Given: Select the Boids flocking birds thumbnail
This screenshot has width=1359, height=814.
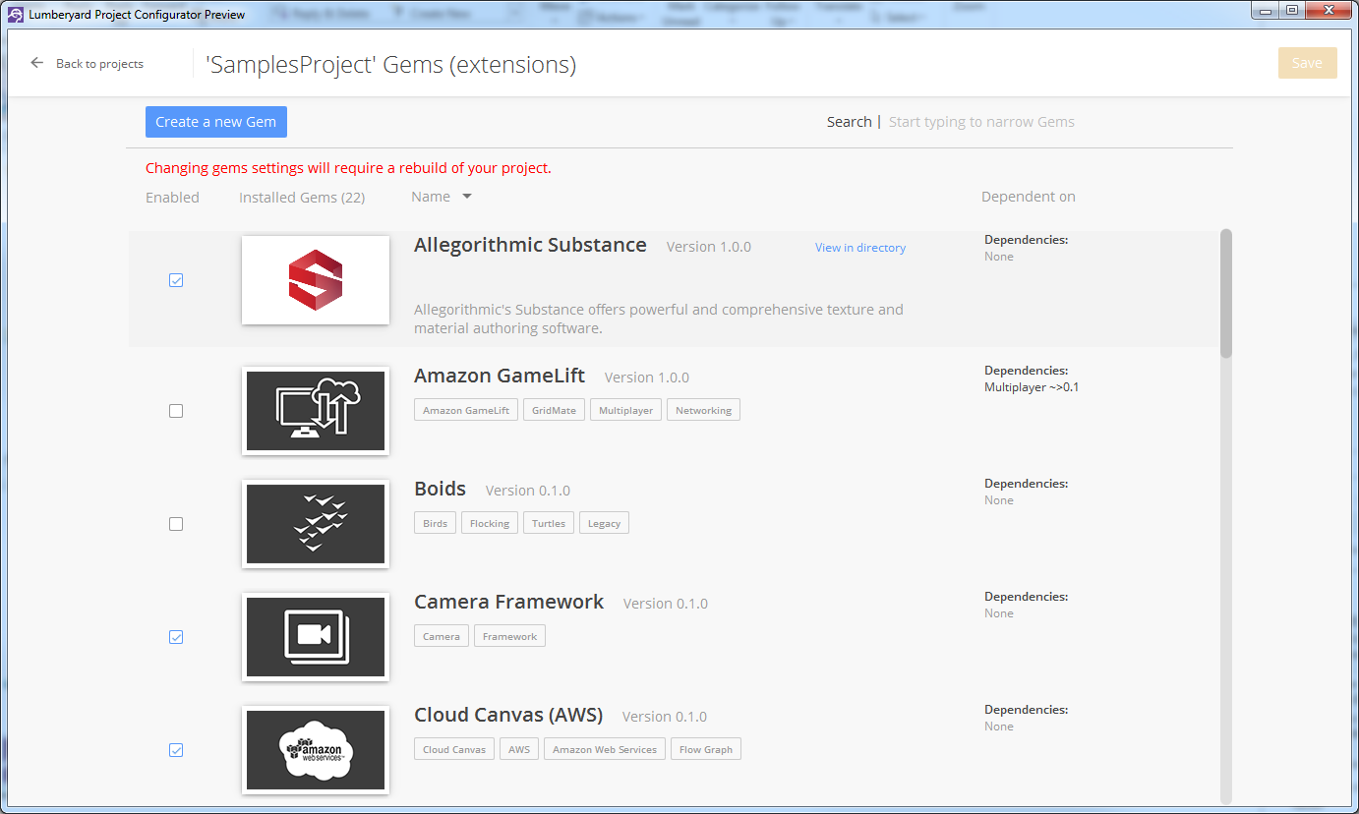Looking at the screenshot, I should pos(316,524).
